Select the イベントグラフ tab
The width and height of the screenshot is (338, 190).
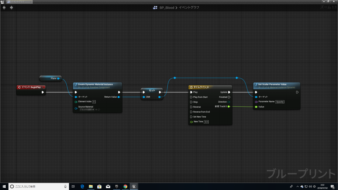click(x=19, y=2)
